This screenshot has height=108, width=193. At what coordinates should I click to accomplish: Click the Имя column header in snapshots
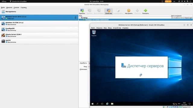coord(81,16)
